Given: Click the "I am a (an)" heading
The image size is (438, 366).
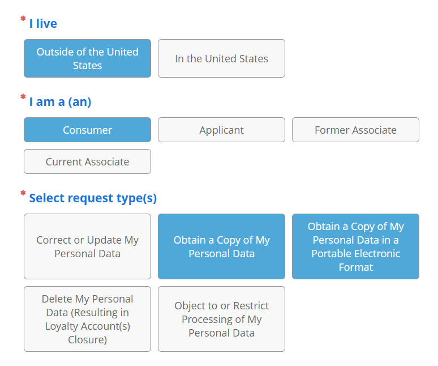Looking at the screenshot, I should [60, 102].
